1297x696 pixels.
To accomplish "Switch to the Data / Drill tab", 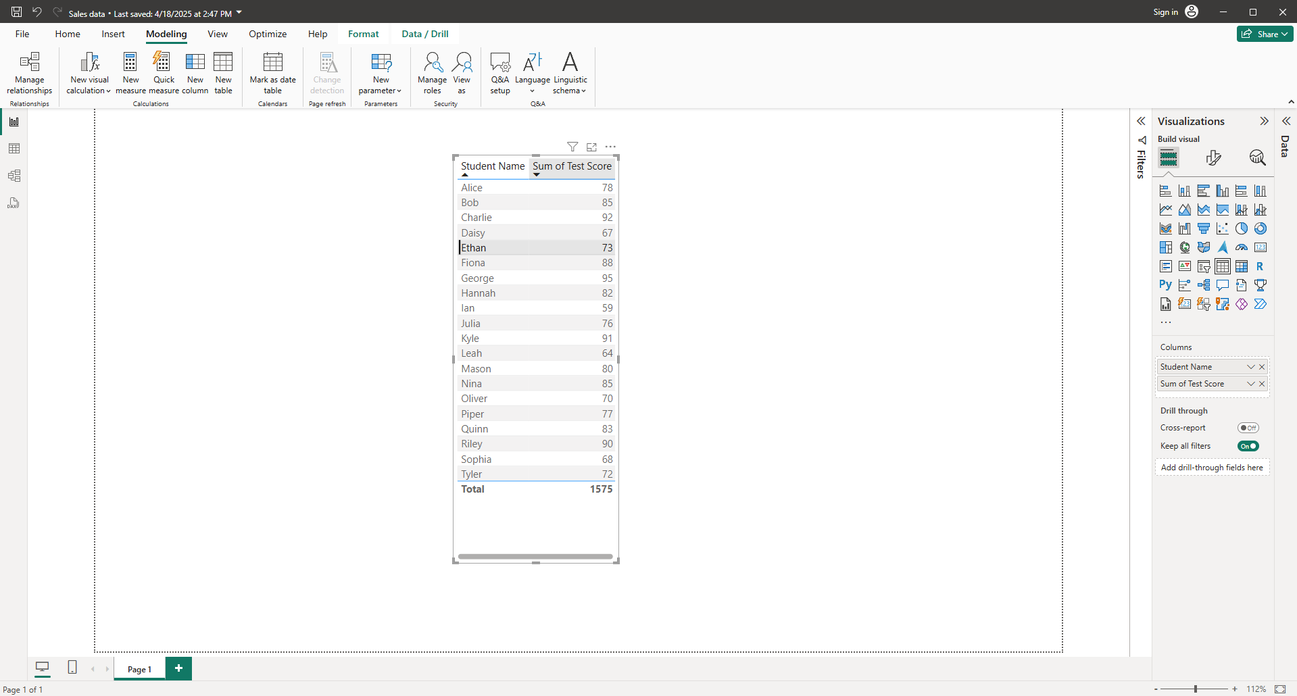I will (x=424, y=34).
